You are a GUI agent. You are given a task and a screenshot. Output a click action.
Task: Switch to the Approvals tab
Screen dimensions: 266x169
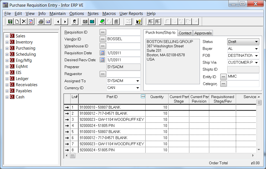pos(203,33)
